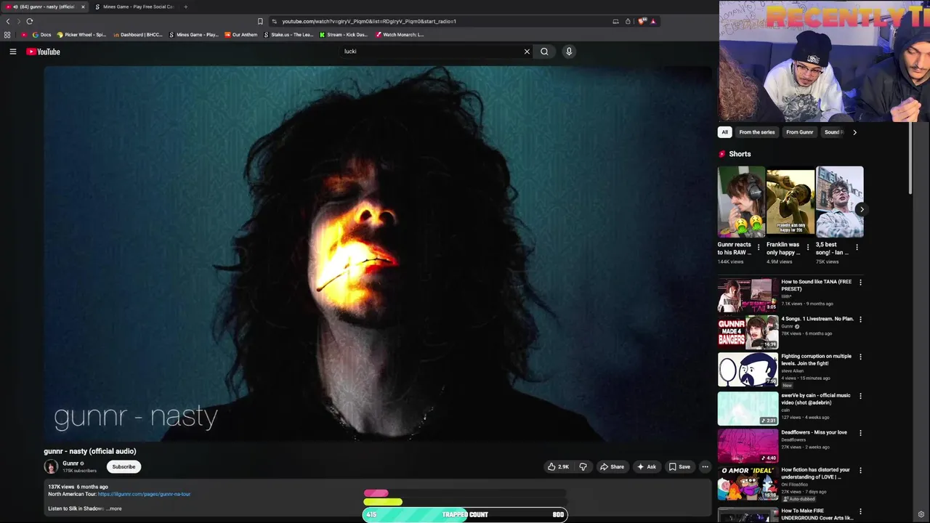Open Gunnr channel avatar

coord(51,466)
